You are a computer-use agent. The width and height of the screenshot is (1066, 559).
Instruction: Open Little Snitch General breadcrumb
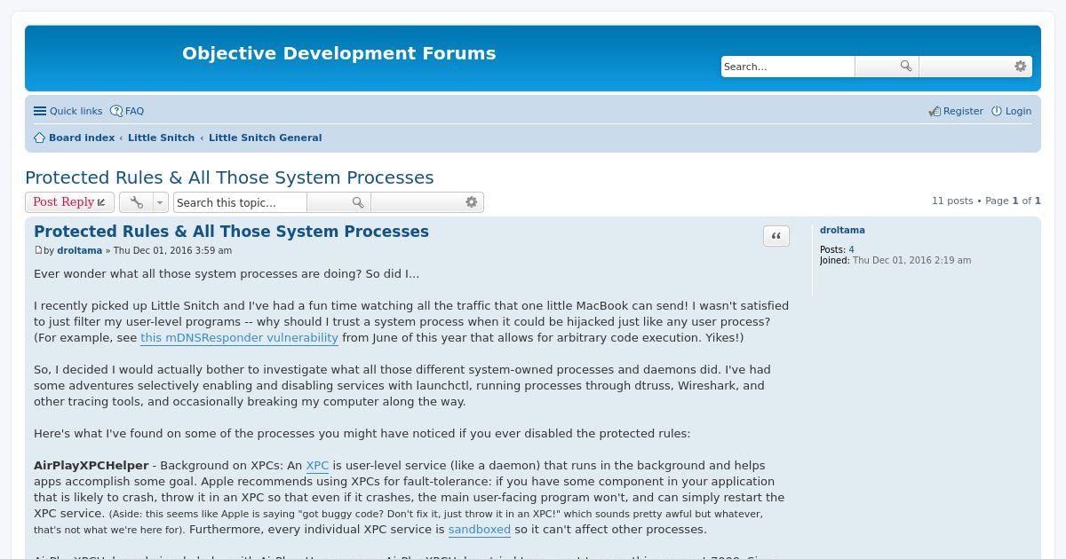pos(265,138)
